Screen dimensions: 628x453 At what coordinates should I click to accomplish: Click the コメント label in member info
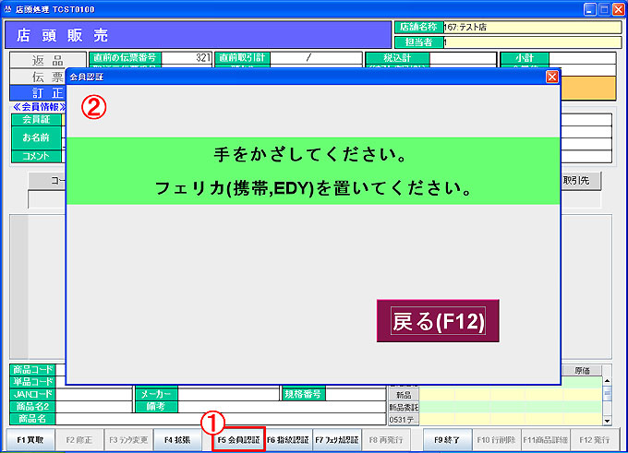point(36,156)
